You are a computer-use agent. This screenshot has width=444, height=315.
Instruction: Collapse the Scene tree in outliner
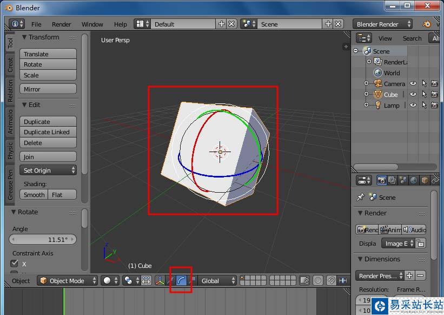pyautogui.click(x=356, y=51)
